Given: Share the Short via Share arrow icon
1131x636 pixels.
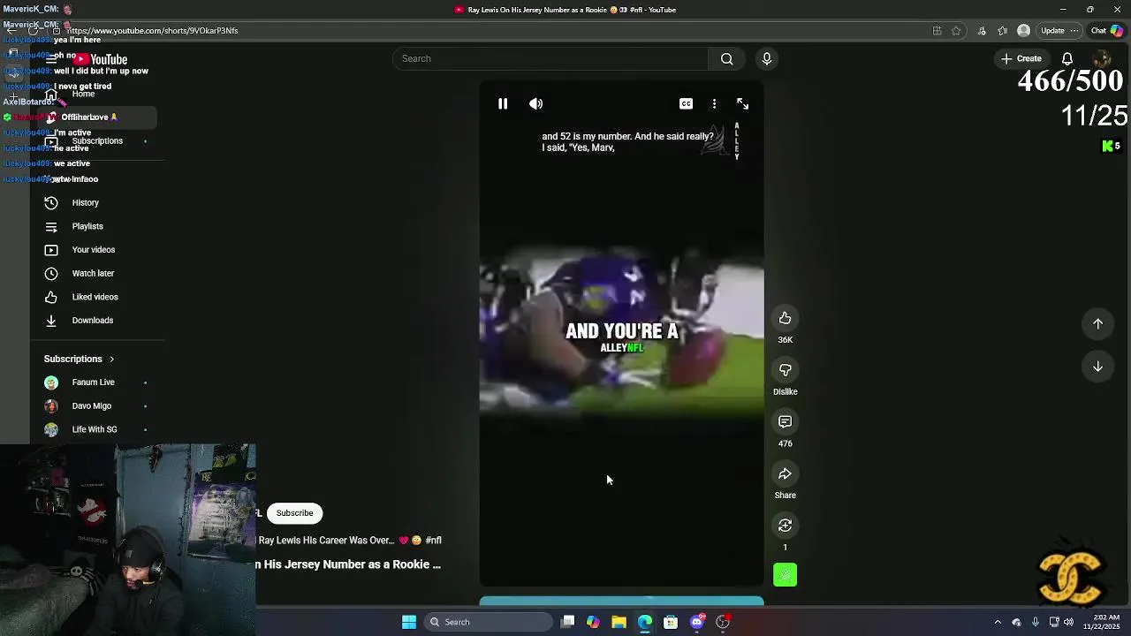Looking at the screenshot, I should 785,474.
